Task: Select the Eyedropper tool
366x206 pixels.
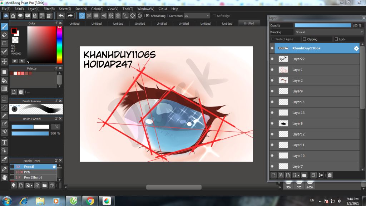Action: click(4, 169)
